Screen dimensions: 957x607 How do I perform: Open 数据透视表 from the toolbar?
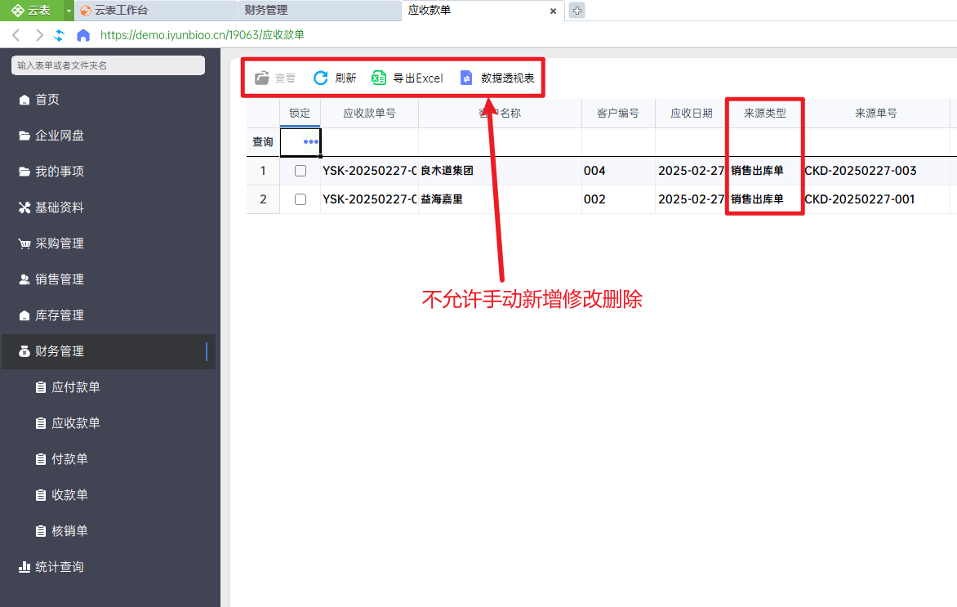pos(496,78)
